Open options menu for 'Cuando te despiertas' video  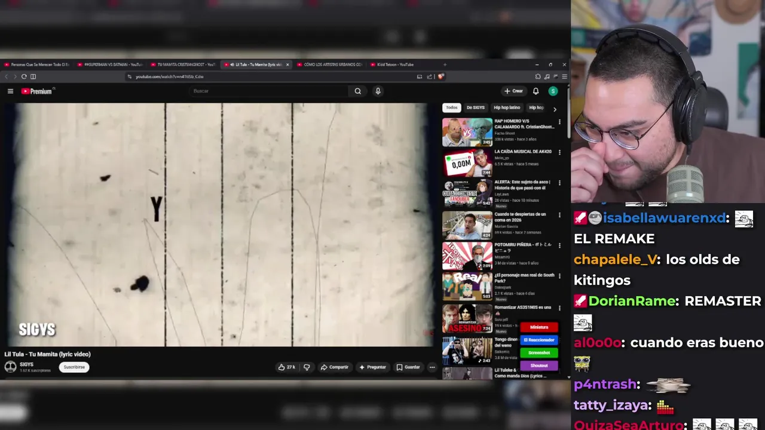tap(559, 215)
